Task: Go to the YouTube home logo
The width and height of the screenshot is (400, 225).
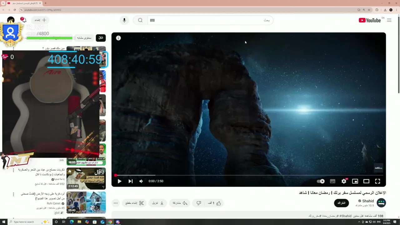Action: click(370, 20)
